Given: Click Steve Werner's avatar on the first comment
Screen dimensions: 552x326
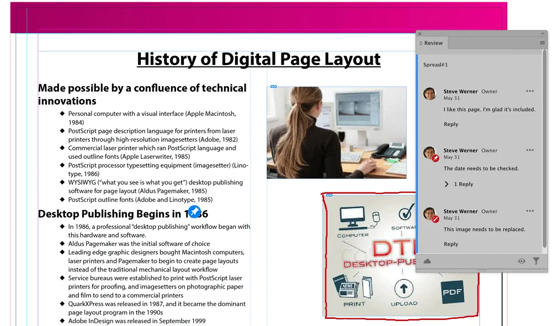Looking at the screenshot, I should 430,94.
